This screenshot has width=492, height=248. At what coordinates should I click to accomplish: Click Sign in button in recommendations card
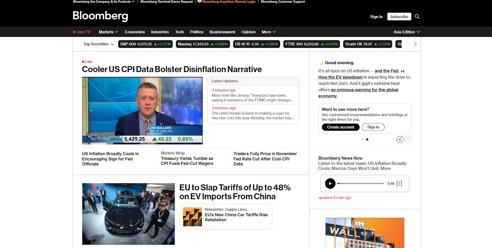point(373,127)
